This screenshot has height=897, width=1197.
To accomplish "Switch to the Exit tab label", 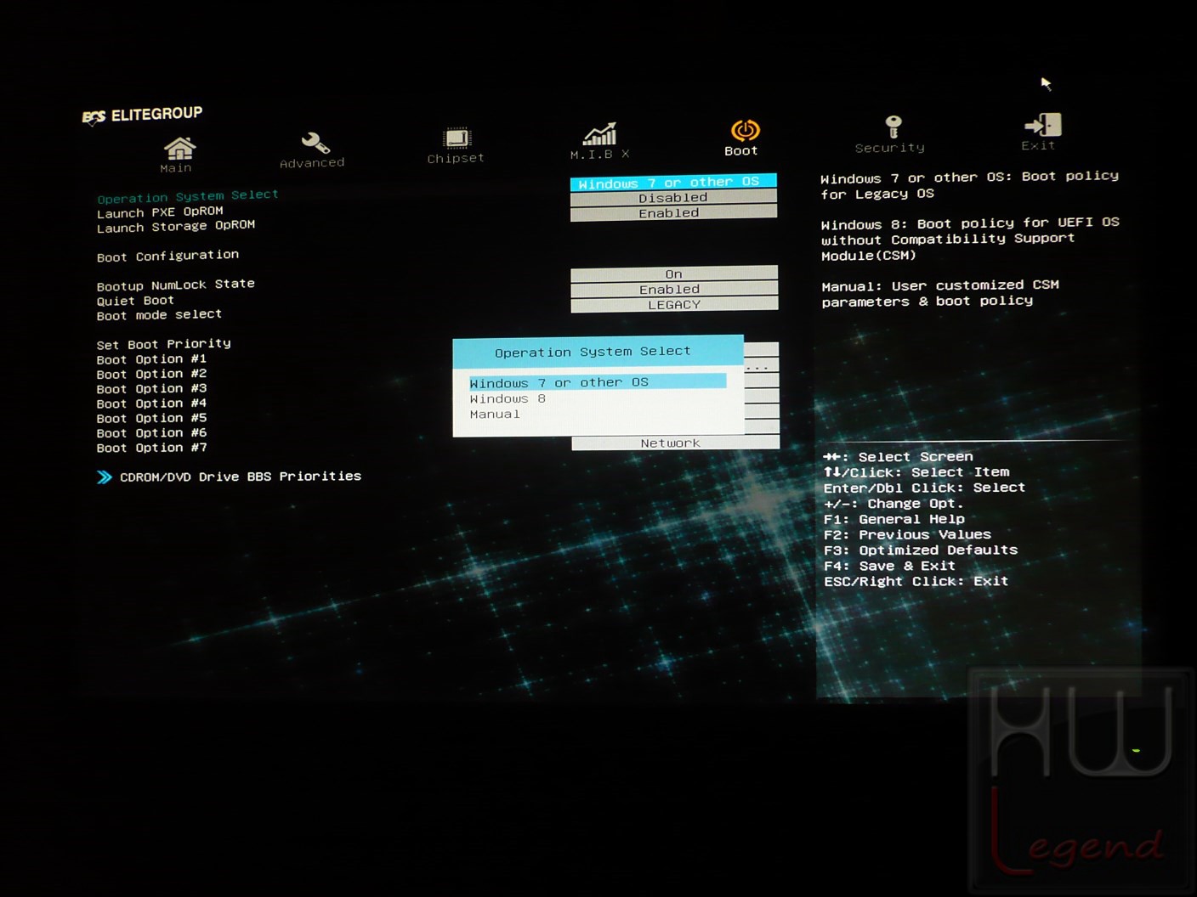I will click(1038, 145).
